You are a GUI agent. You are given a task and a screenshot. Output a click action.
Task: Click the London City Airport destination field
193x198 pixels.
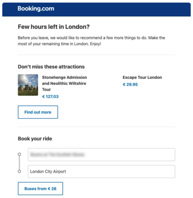(x=102, y=171)
